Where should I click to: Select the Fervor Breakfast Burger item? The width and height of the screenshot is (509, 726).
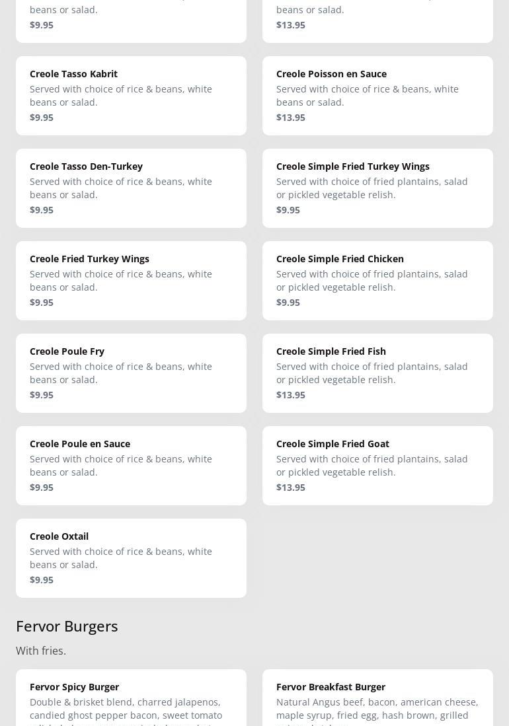click(377, 699)
